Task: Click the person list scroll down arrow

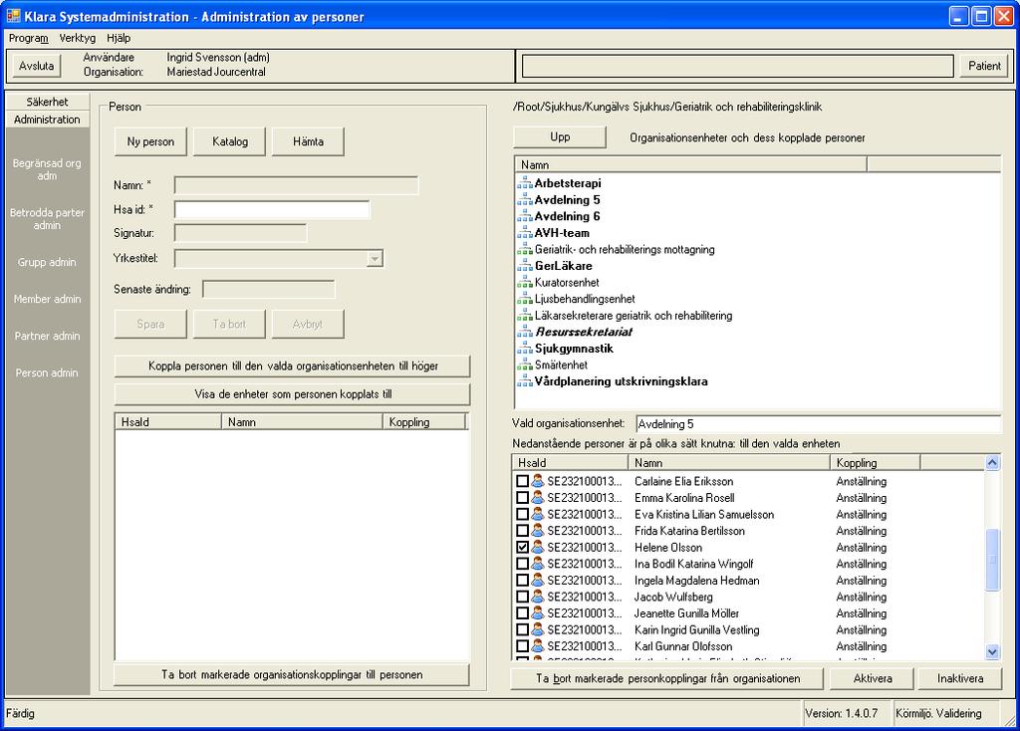Action: click(x=993, y=651)
